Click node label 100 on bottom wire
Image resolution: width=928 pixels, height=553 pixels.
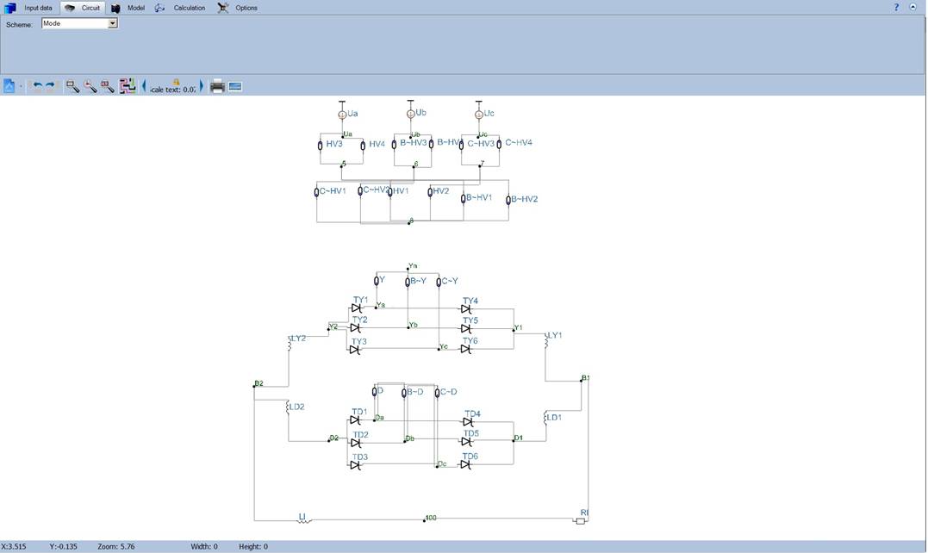pyautogui.click(x=431, y=518)
